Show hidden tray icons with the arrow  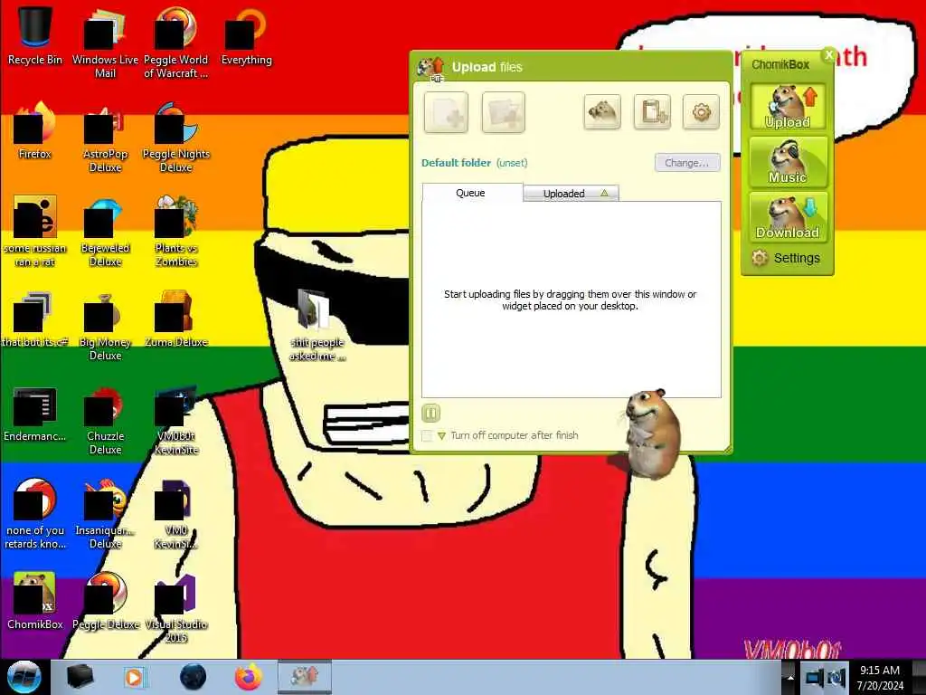tap(789, 677)
